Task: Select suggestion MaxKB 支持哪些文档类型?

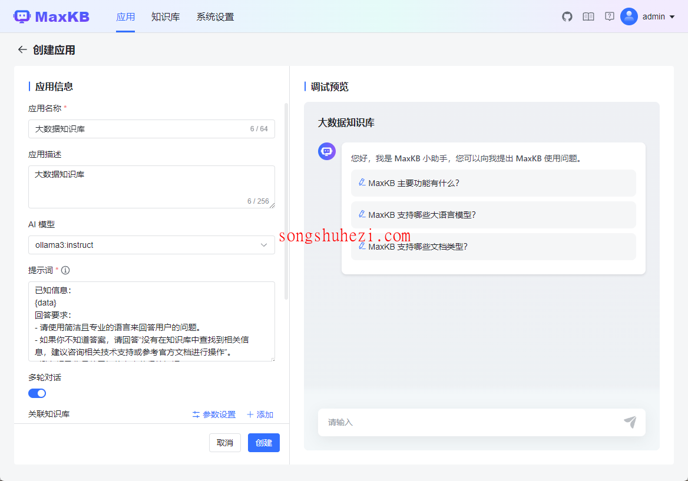Action: (x=493, y=247)
